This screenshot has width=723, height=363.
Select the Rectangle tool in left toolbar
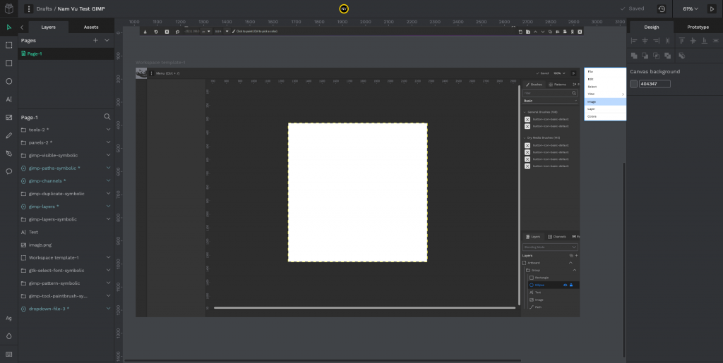8,63
